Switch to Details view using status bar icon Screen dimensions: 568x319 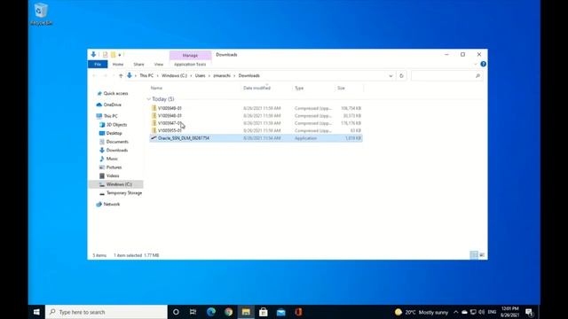(474, 255)
